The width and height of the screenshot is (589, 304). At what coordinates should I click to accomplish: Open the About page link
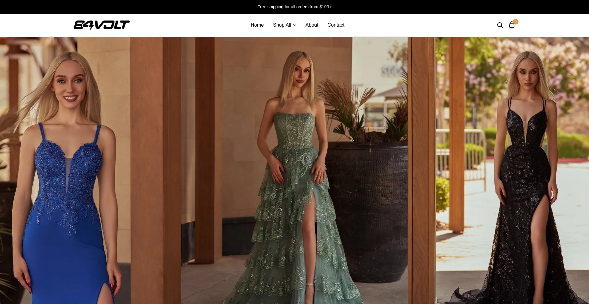tap(312, 25)
